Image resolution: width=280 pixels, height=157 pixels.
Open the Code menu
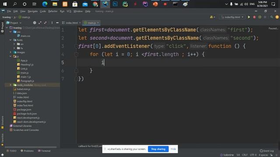tap(43, 11)
